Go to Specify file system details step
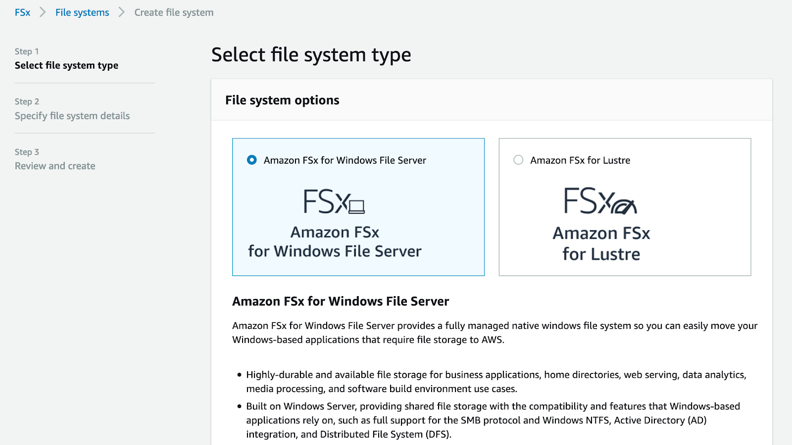 click(x=72, y=116)
